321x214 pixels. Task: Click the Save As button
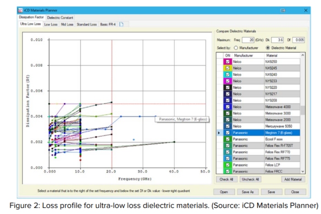click(248, 192)
